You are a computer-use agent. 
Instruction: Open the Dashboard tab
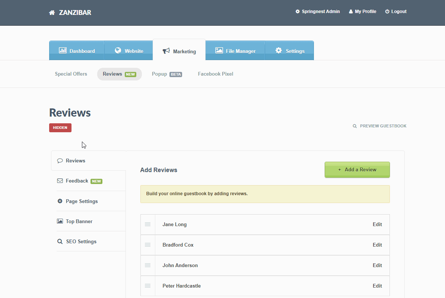[77, 51]
